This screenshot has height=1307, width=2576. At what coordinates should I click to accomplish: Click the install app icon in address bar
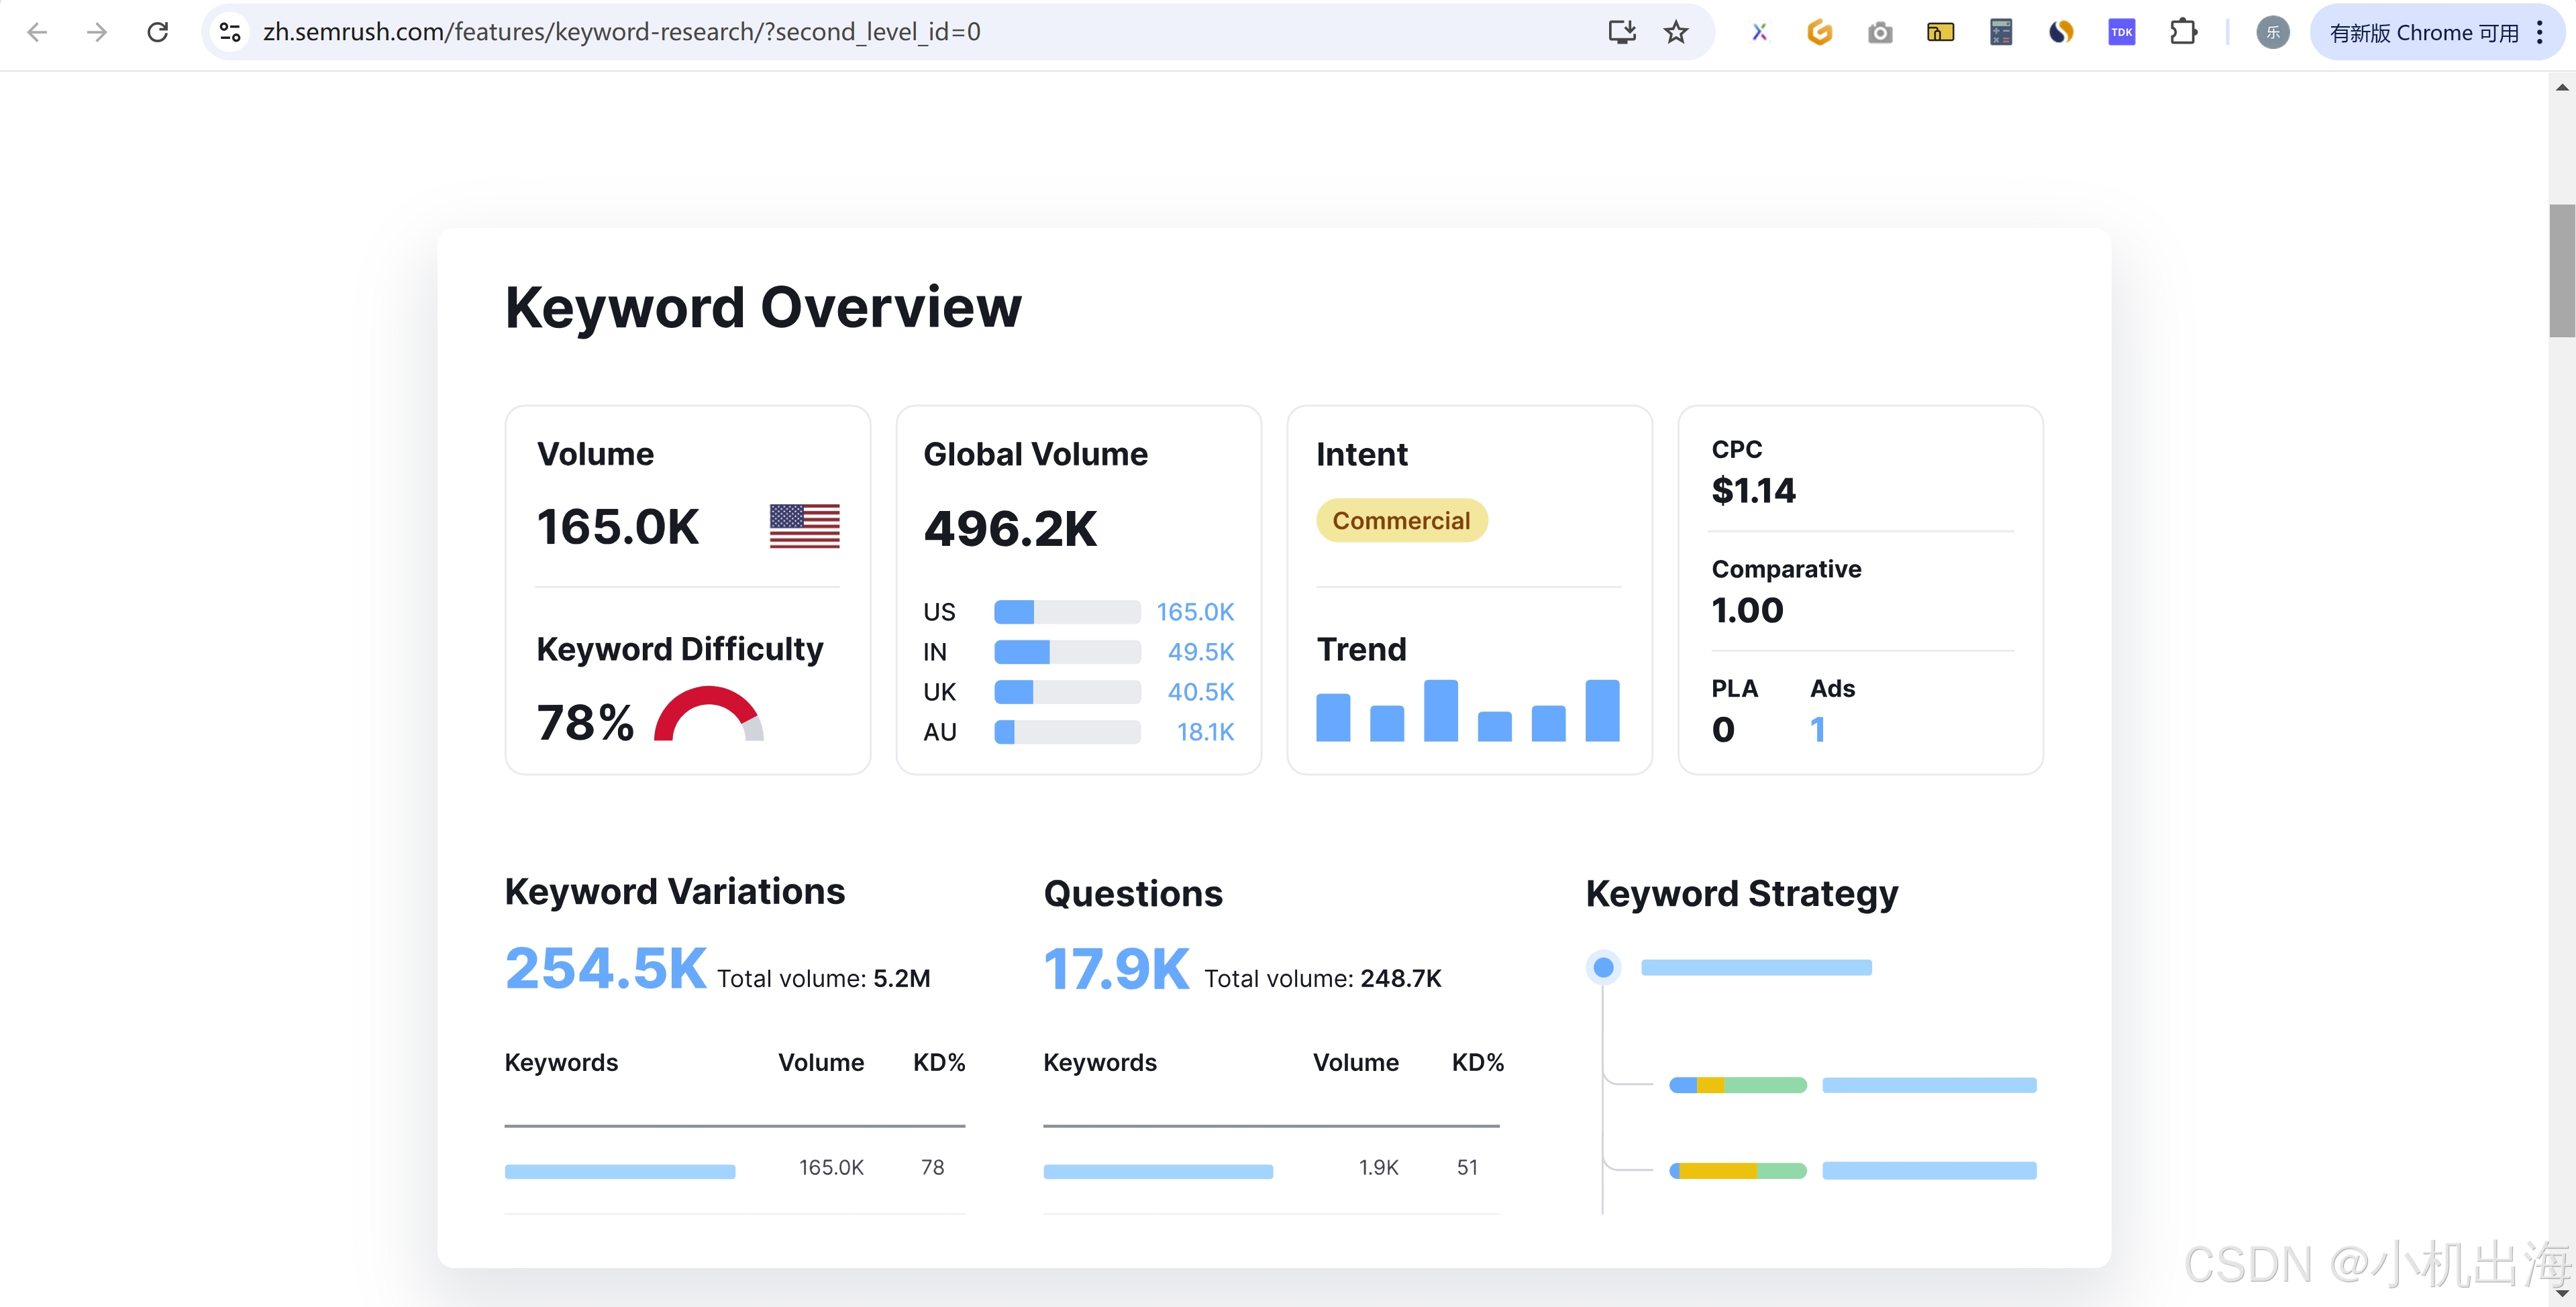click(x=1621, y=32)
